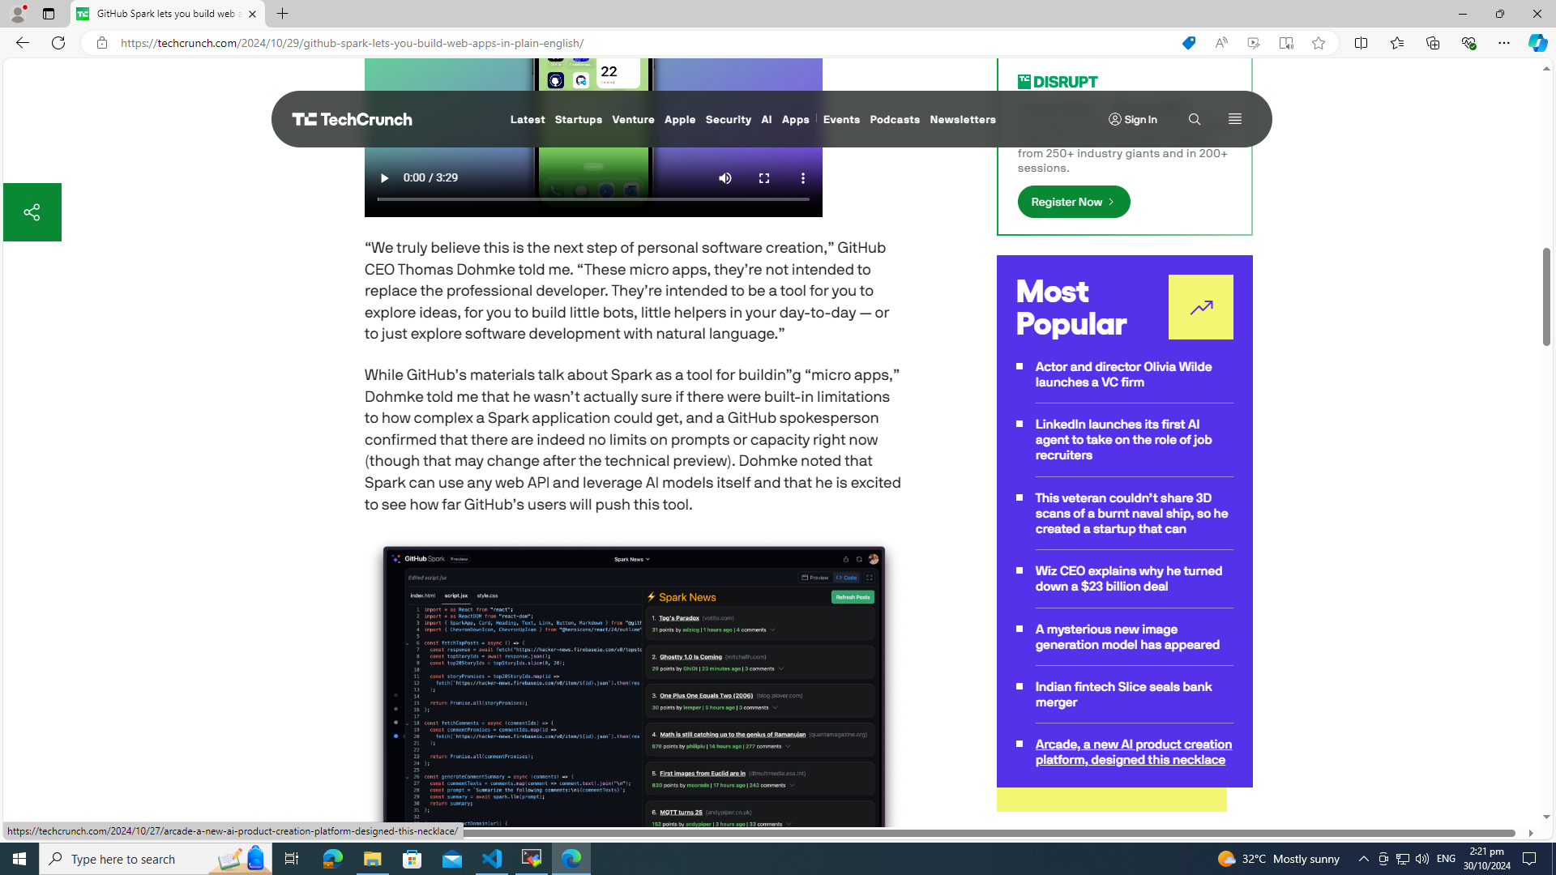
Task: Click the Most Popular trending arrow icon
Action: point(1200,307)
